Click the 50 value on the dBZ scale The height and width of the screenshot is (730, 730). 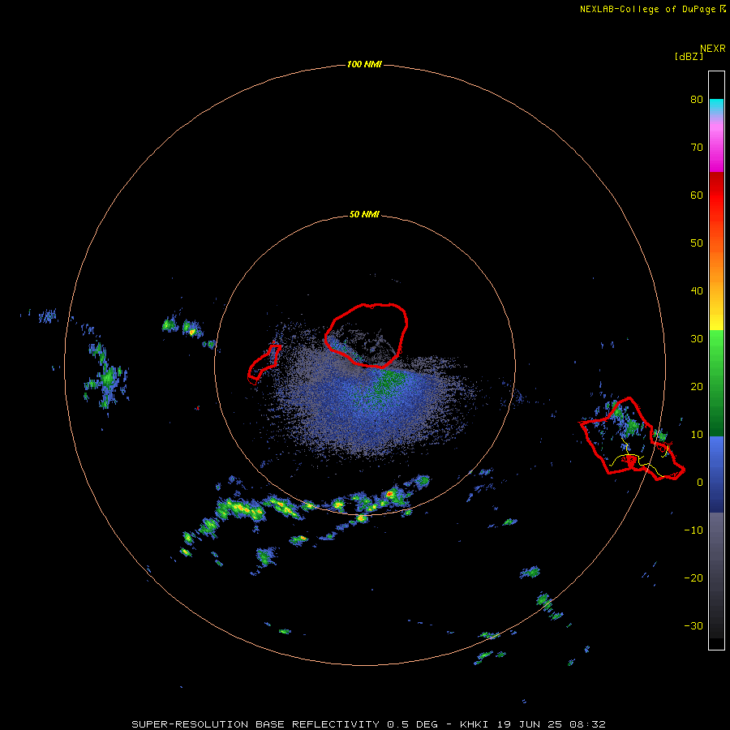click(697, 243)
